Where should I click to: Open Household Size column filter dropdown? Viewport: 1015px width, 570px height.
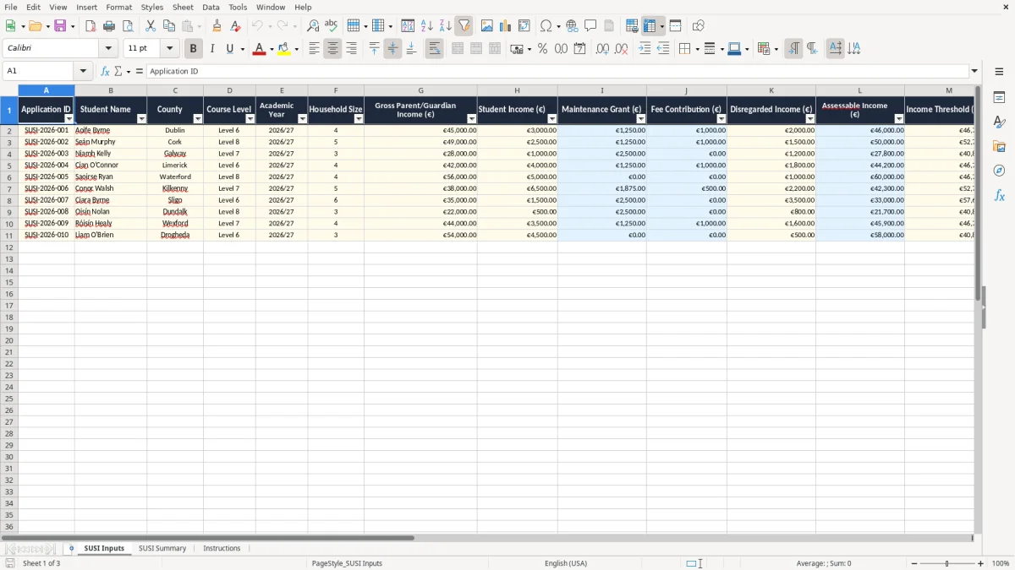coord(358,119)
